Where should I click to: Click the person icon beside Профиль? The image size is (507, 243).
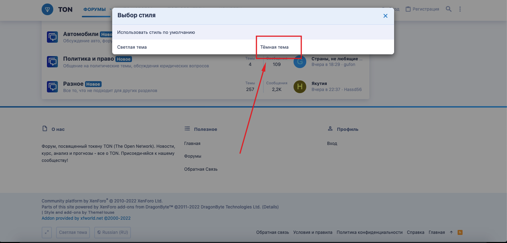pyautogui.click(x=330, y=129)
